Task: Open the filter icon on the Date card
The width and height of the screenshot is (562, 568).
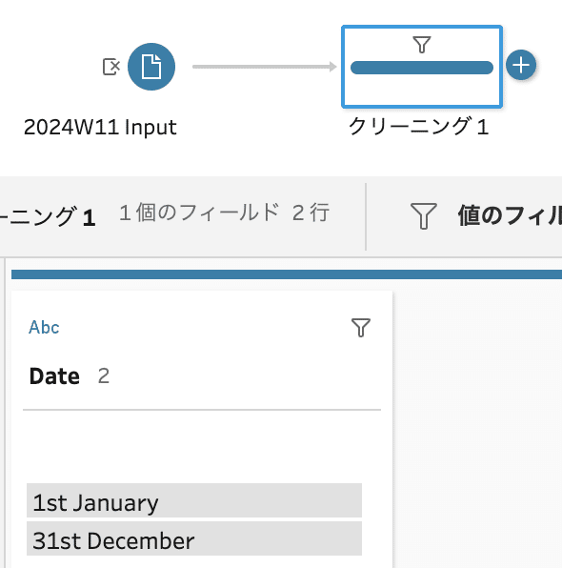Action: 361,328
